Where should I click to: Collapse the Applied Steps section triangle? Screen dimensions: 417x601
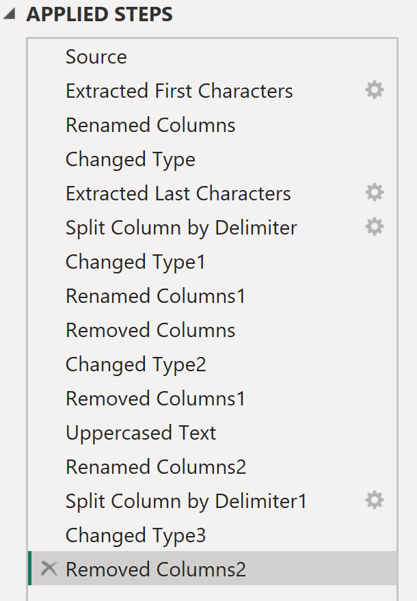(x=10, y=15)
